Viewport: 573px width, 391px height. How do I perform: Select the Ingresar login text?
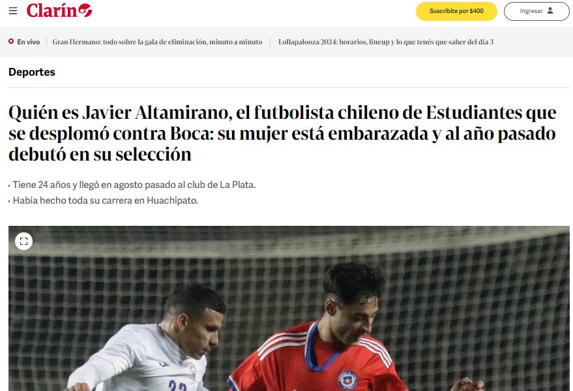tap(531, 11)
